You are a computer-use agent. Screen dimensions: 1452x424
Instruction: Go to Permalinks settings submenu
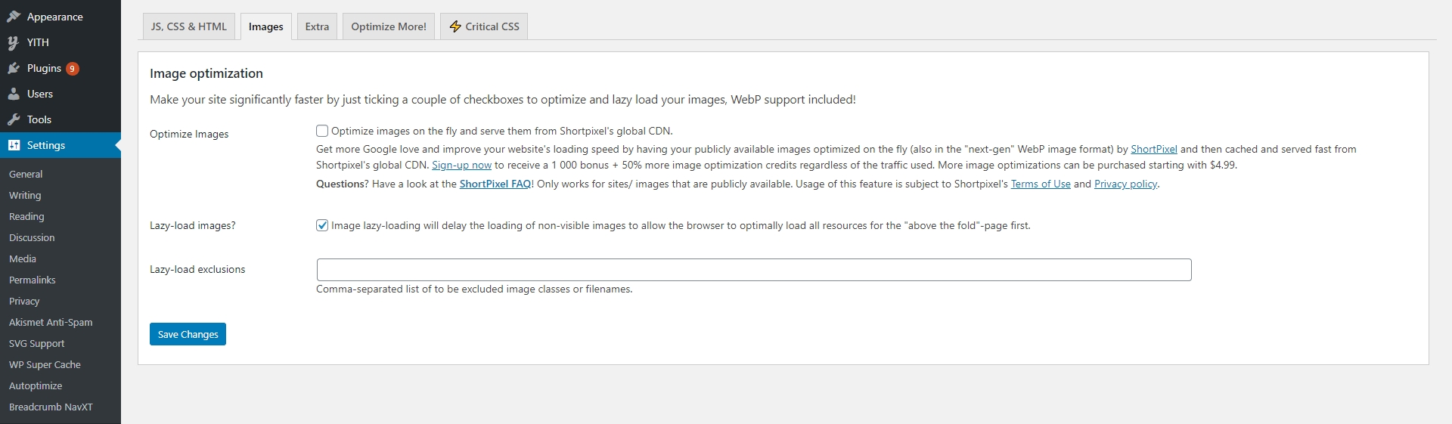[33, 280]
